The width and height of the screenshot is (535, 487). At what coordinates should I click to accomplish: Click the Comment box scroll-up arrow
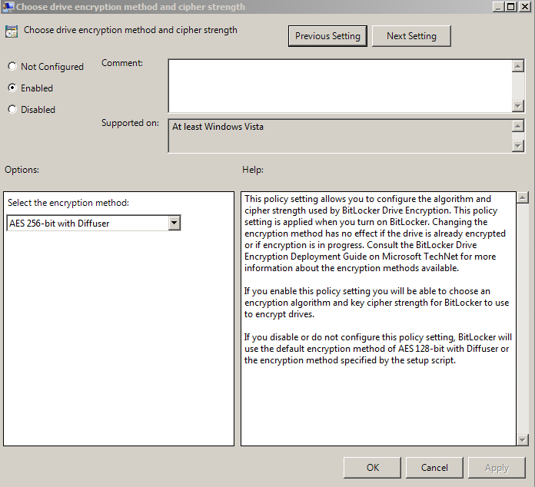pos(518,66)
